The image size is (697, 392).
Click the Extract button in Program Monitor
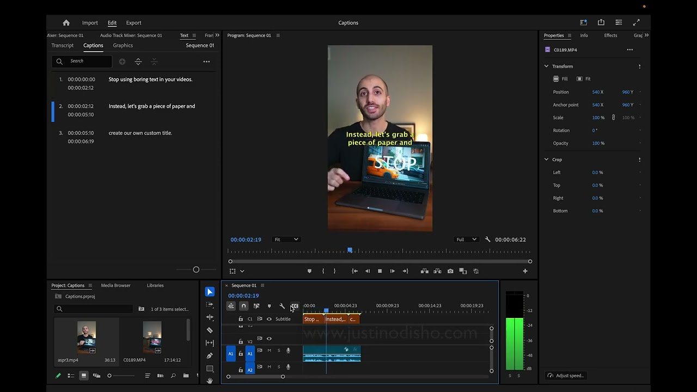point(437,271)
